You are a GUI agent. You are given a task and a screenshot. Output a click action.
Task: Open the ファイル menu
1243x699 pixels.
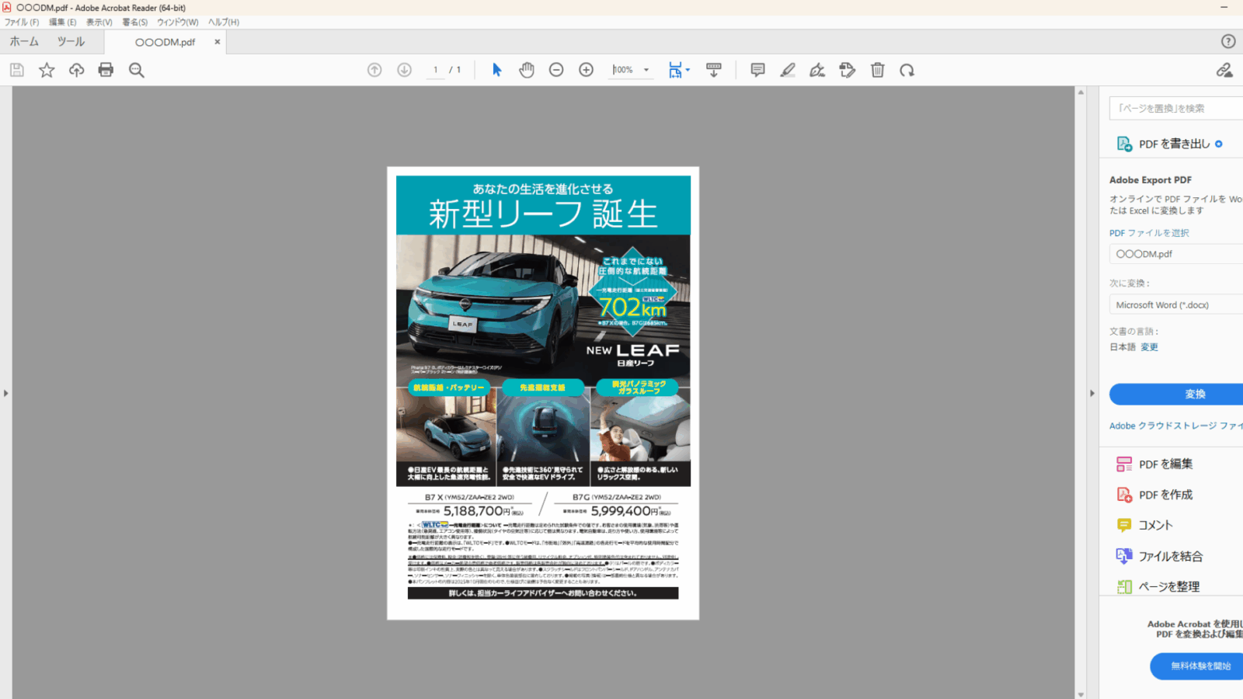tap(22, 23)
